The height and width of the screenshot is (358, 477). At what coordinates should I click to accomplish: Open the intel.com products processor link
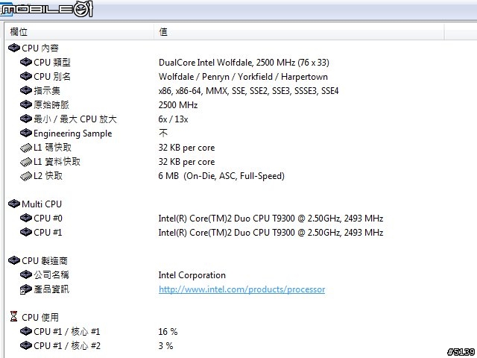pos(241,289)
